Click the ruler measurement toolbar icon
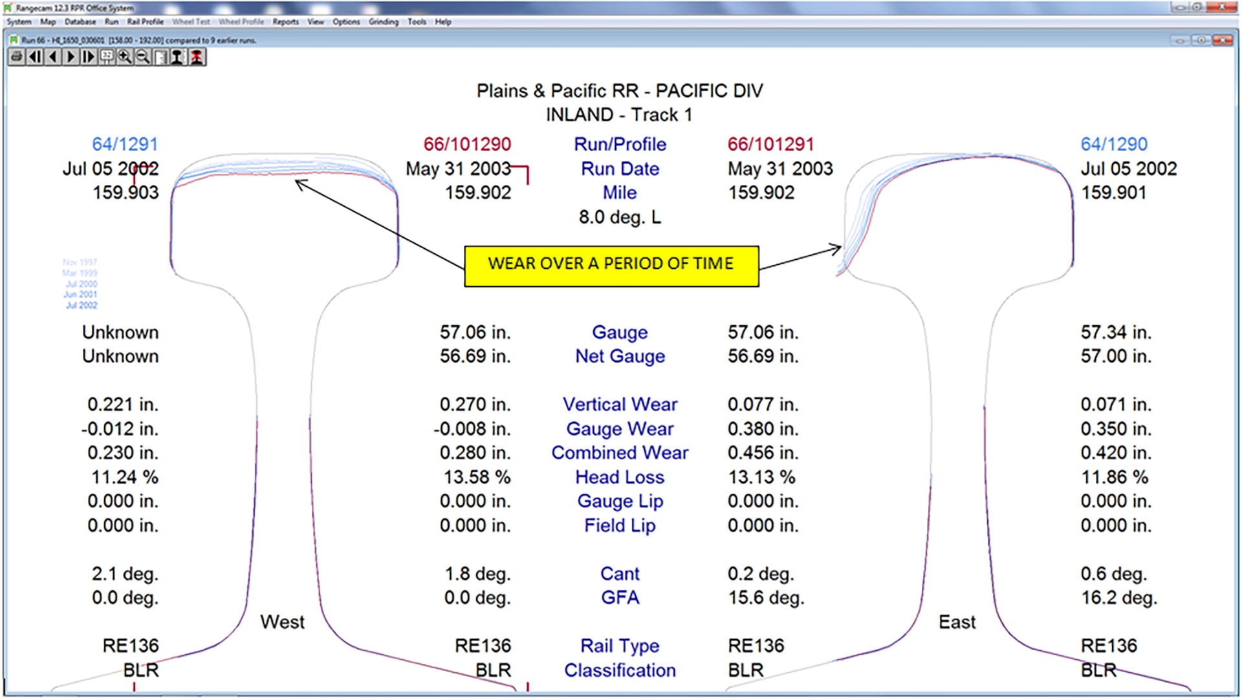1242x698 pixels. pos(160,58)
